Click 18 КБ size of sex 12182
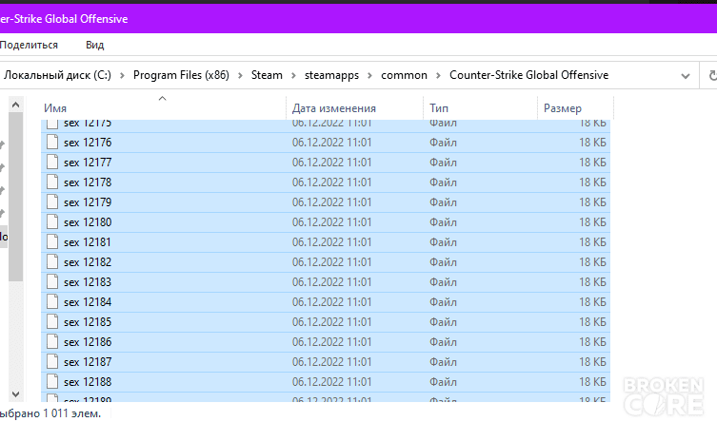Image resolution: width=717 pixels, height=422 pixels. pos(592,262)
